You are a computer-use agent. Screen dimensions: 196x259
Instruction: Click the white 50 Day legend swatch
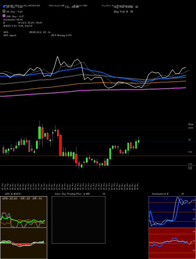tap(4, 11)
